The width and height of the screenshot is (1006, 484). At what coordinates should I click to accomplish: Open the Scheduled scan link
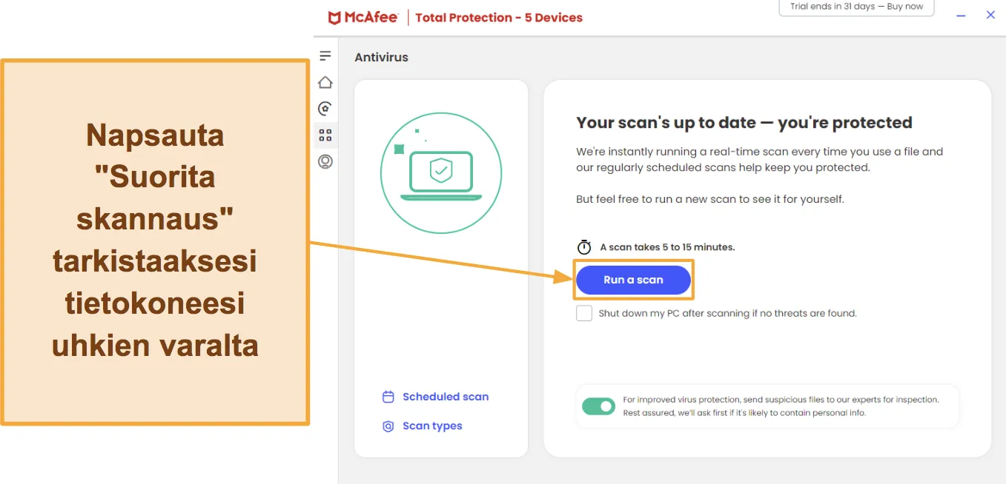[x=446, y=397]
